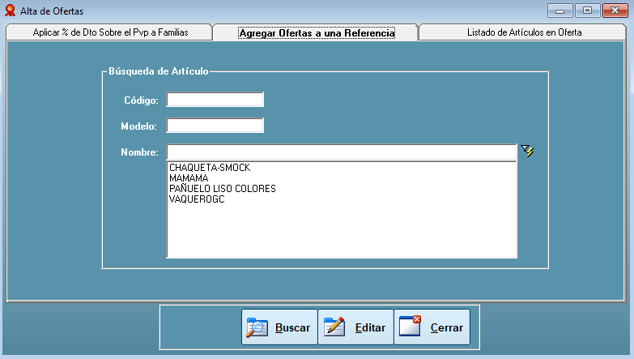634x359 pixels.
Task: Focus the Código input field
Action: pos(215,100)
